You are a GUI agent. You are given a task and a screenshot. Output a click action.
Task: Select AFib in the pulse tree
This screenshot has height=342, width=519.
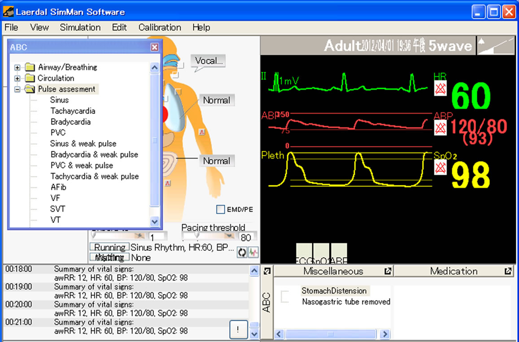[x=58, y=188]
